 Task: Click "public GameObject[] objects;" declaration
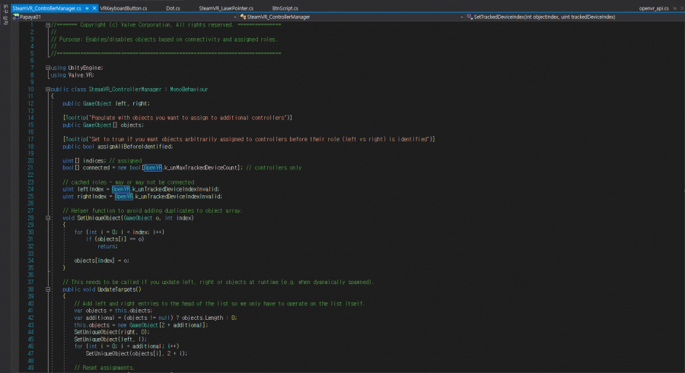(103, 125)
